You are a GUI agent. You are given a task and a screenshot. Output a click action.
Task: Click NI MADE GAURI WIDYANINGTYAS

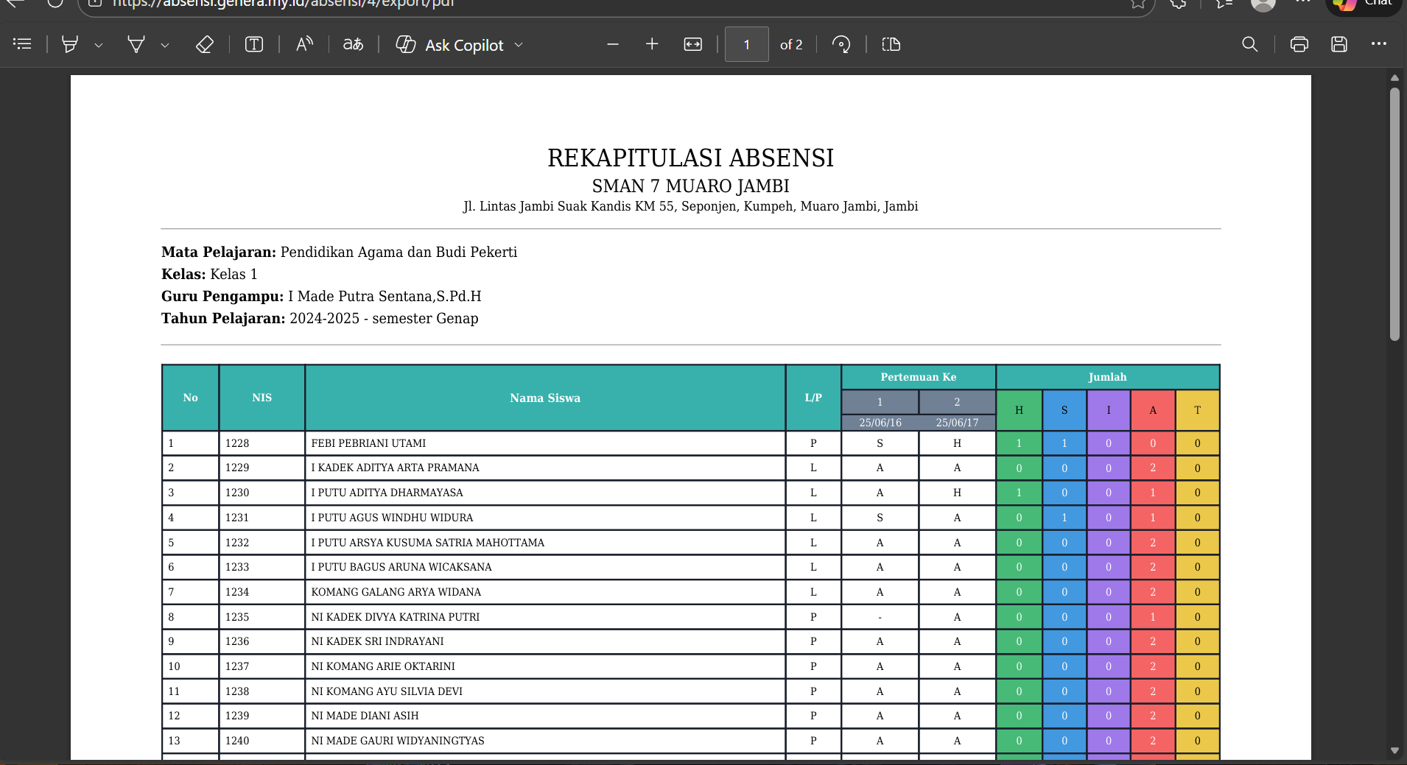[x=398, y=741]
